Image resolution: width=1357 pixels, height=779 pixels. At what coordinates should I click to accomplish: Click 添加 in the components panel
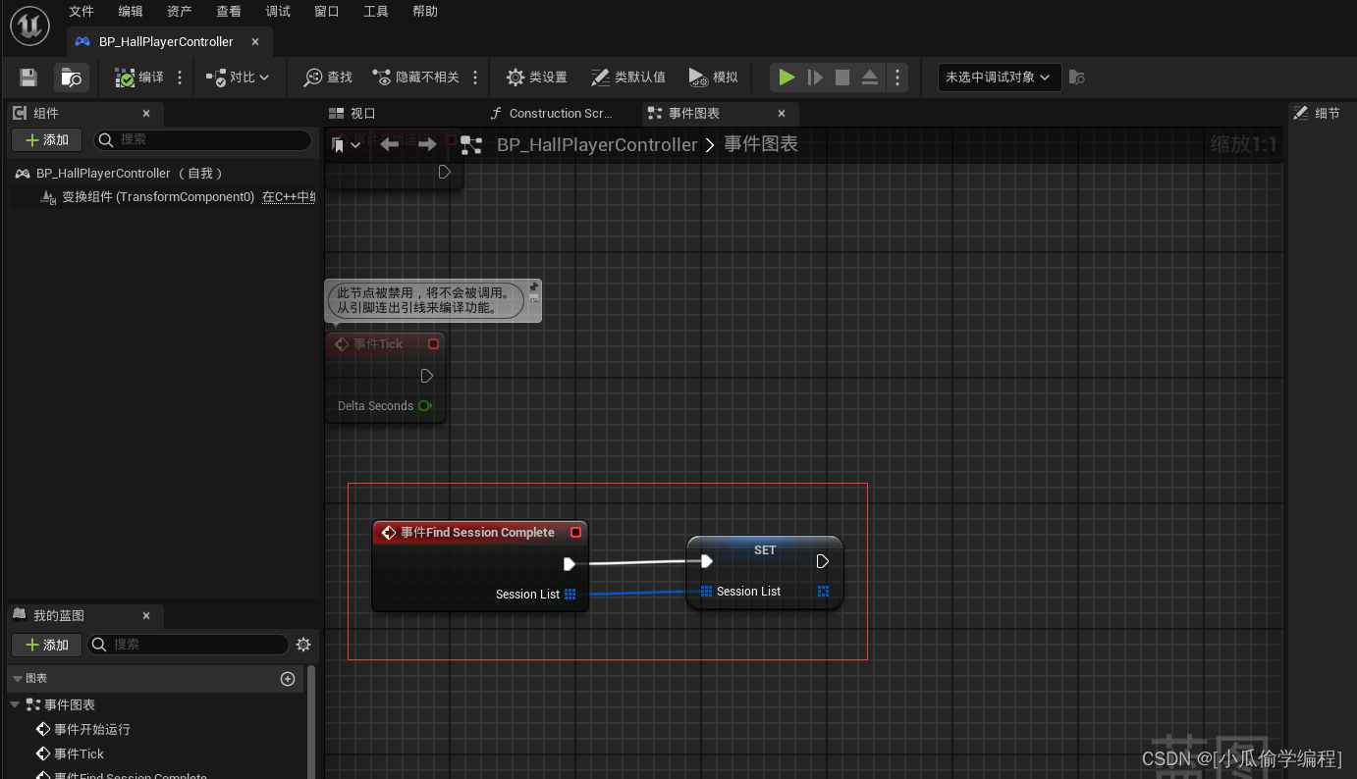(46, 139)
